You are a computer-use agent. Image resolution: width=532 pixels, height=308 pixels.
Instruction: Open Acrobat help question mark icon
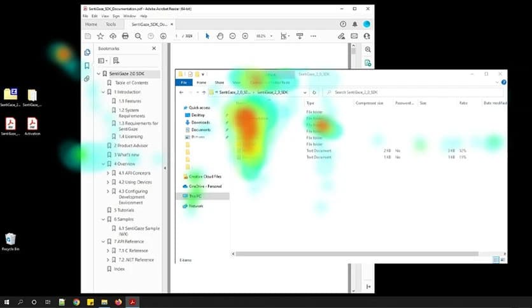(x=342, y=24)
